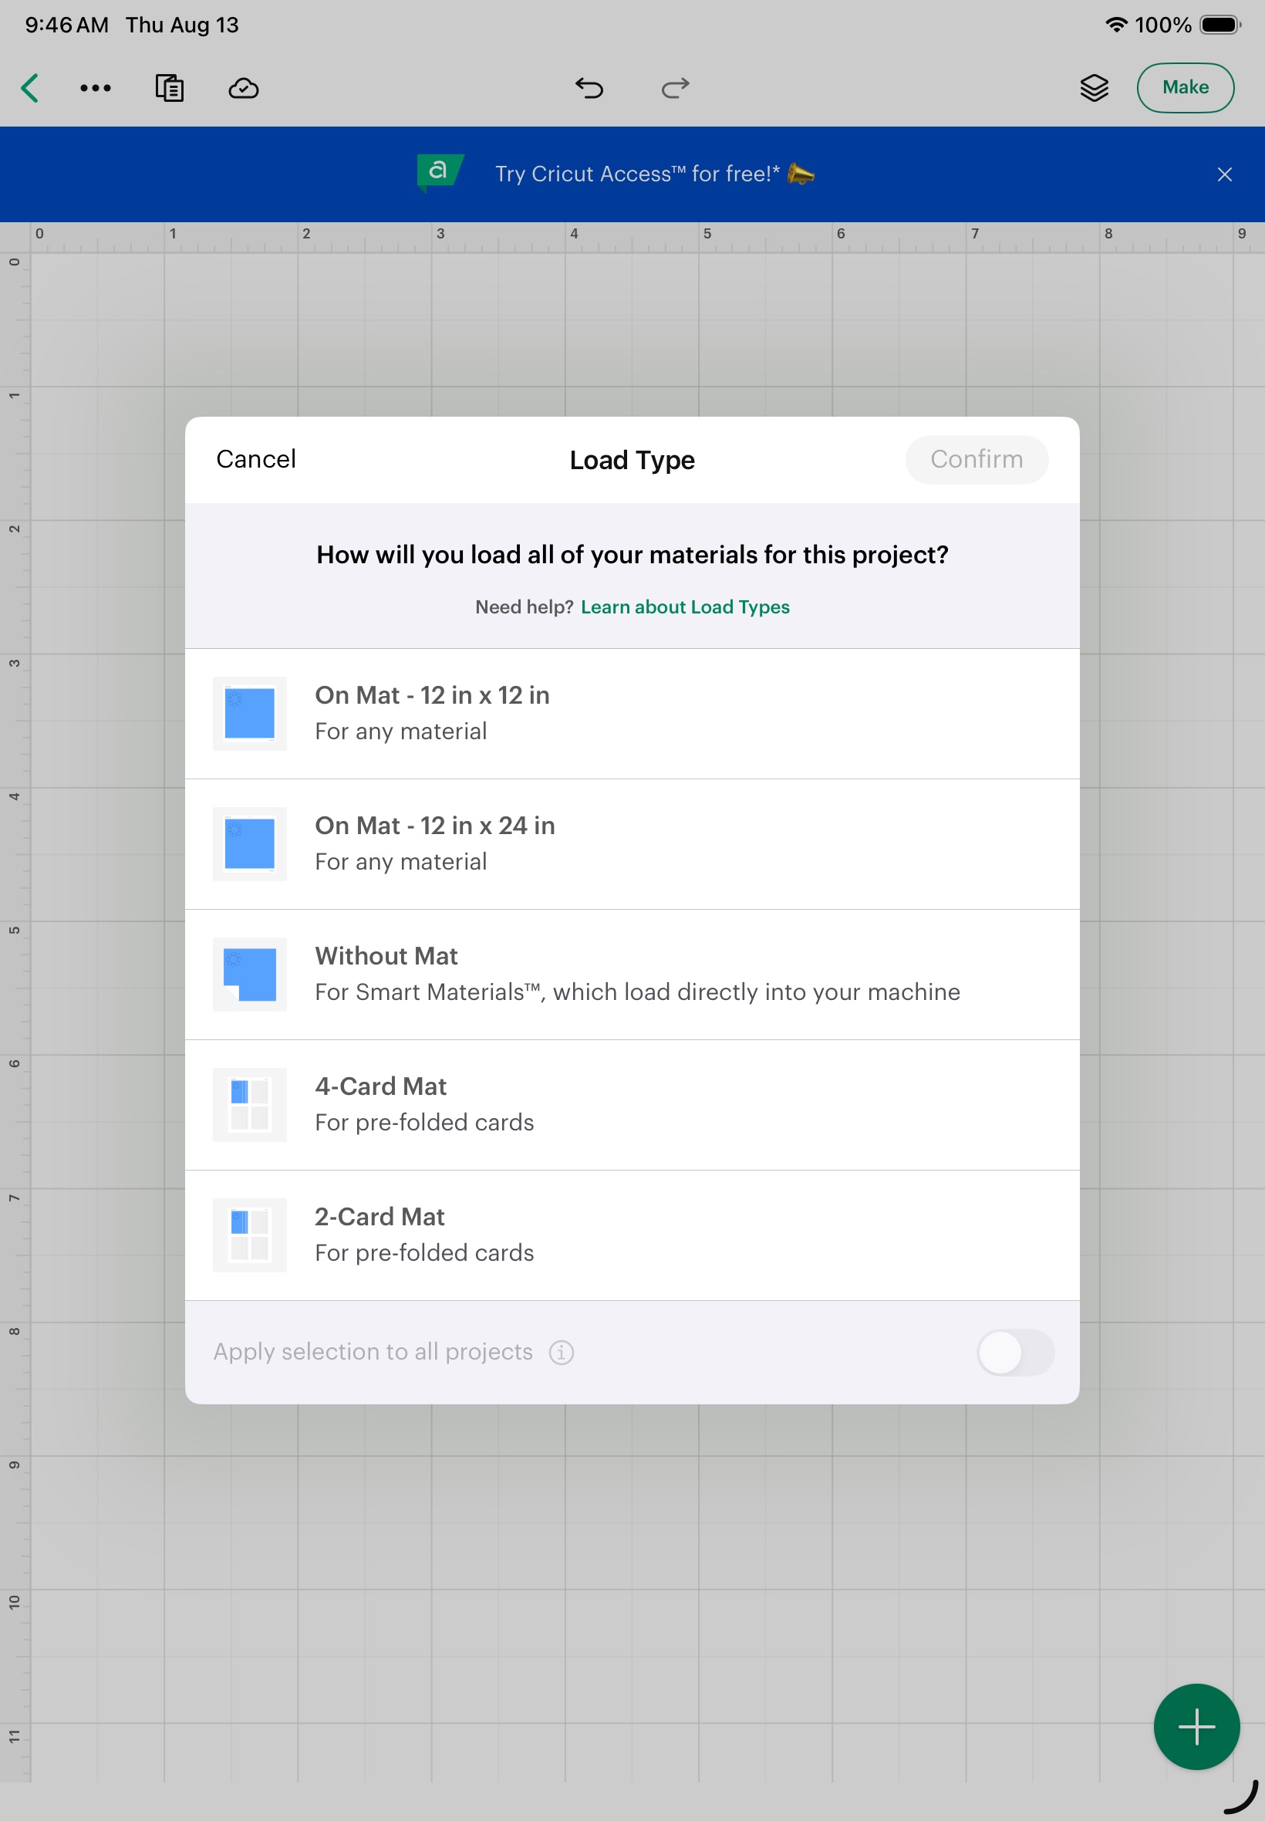
Task: Click the Make button
Action: pyautogui.click(x=1185, y=87)
